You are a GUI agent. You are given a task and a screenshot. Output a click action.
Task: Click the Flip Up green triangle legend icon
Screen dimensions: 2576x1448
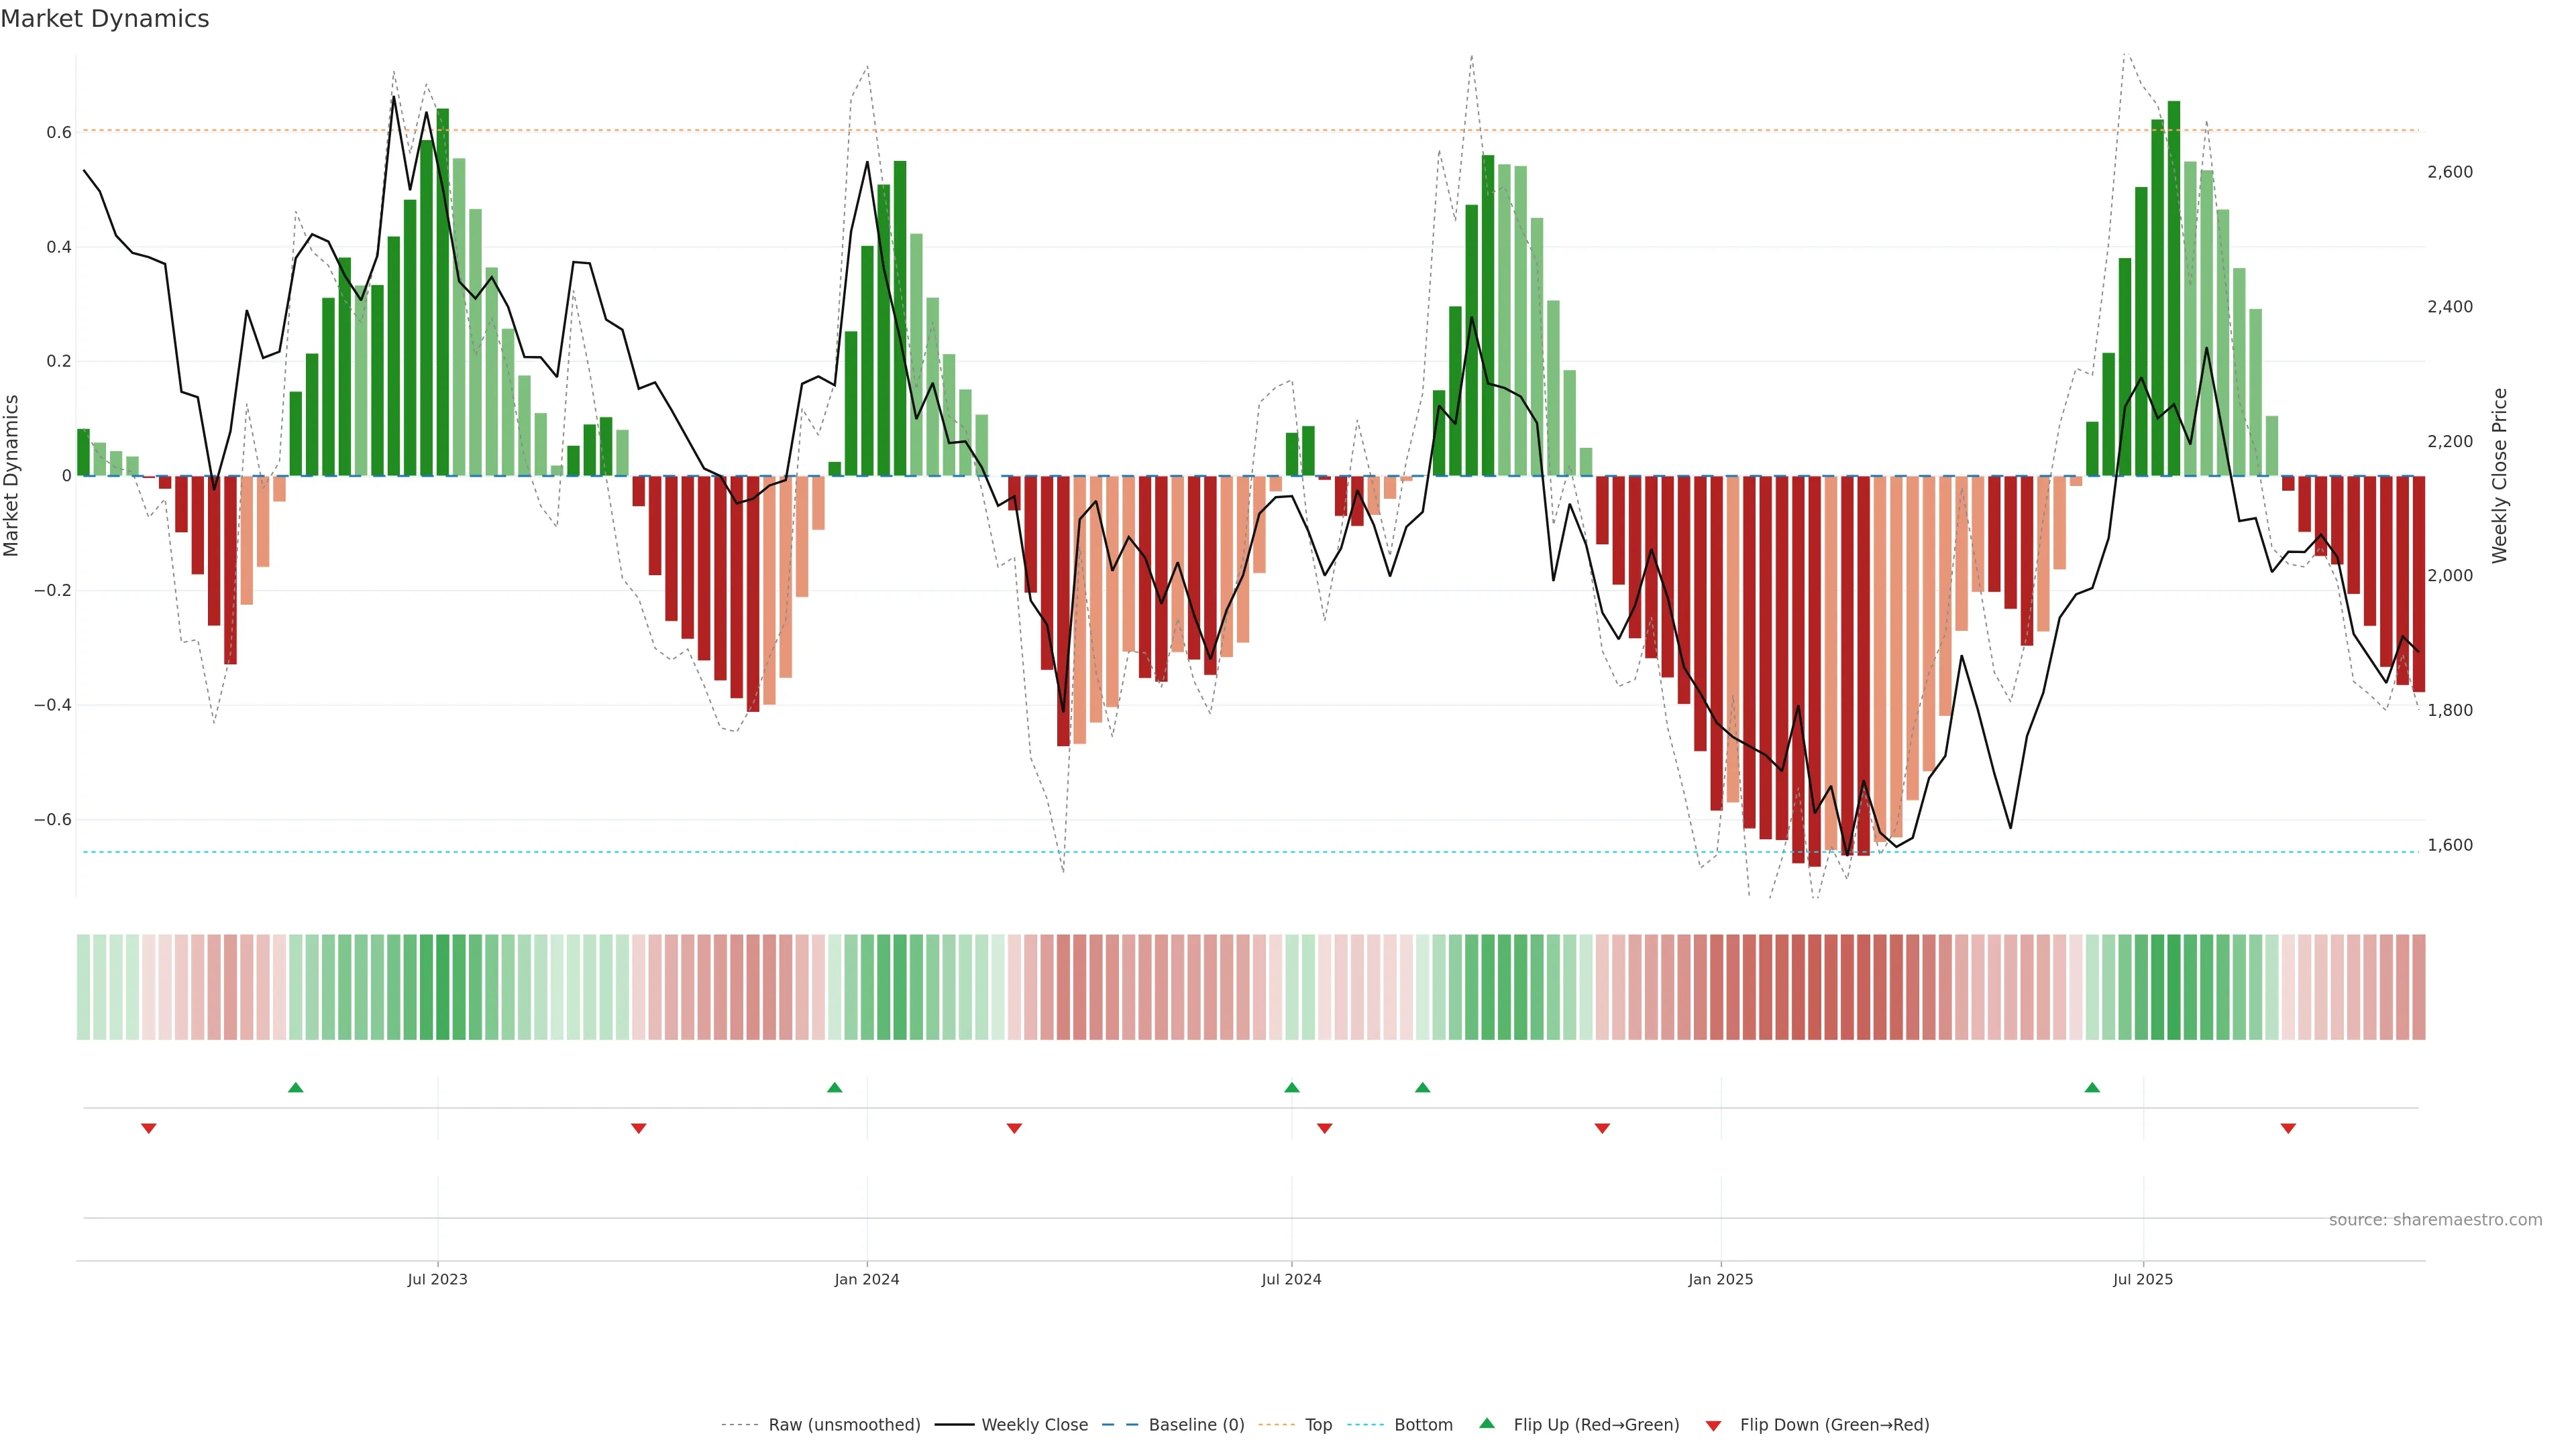pyautogui.click(x=1486, y=1423)
